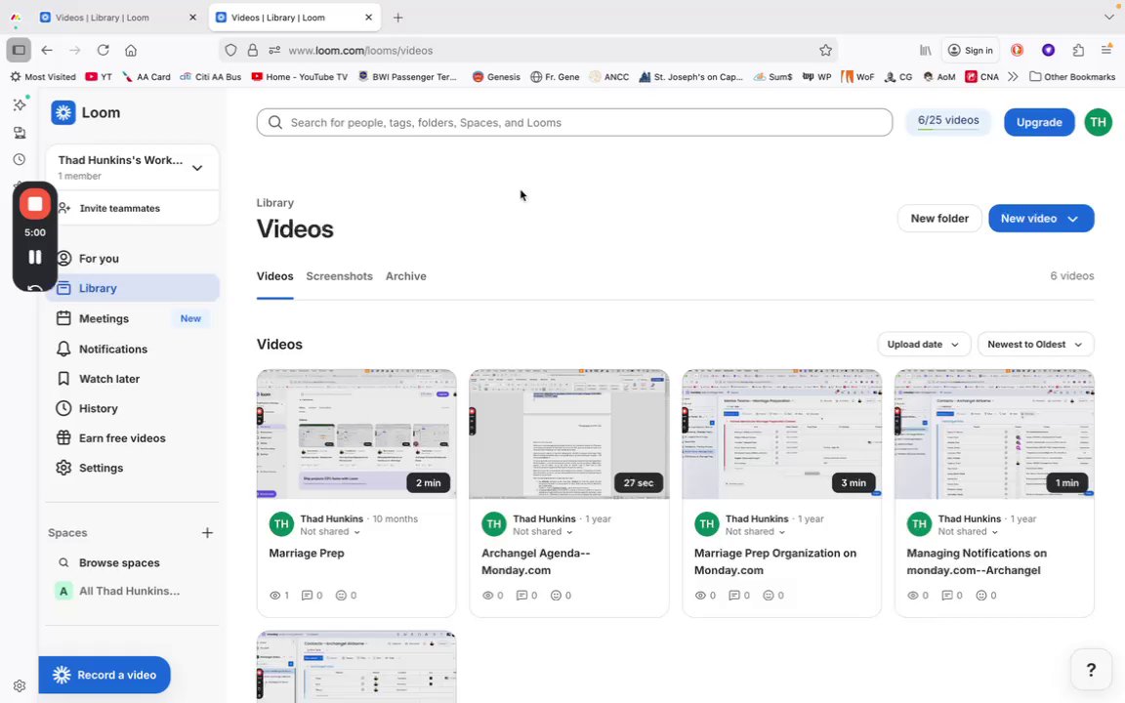Open the Library section
The width and height of the screenshot is (1125, 703).
coord(133,288)
